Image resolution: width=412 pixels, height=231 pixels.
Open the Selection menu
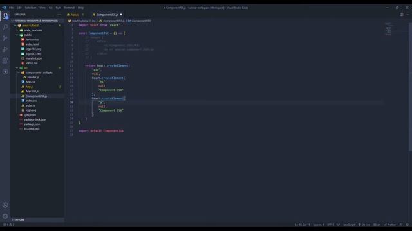point(30,8)
